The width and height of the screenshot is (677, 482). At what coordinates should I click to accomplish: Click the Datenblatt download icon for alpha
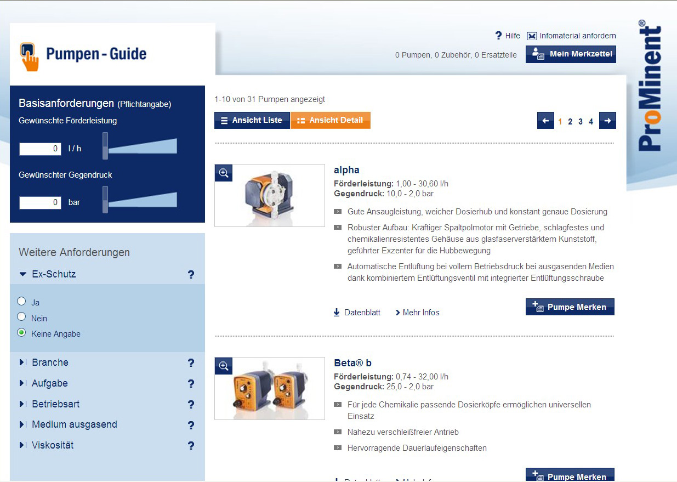(x=337, y=313)
